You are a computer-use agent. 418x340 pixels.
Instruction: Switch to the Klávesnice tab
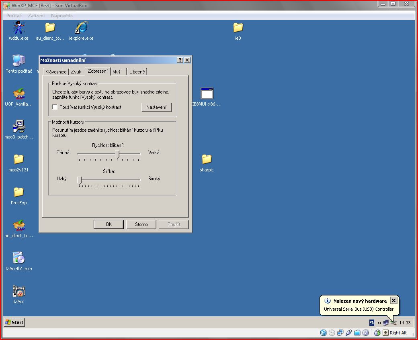coord(56,71)
